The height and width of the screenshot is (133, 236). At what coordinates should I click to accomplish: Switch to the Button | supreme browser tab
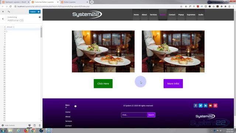(x=74, y=2)
